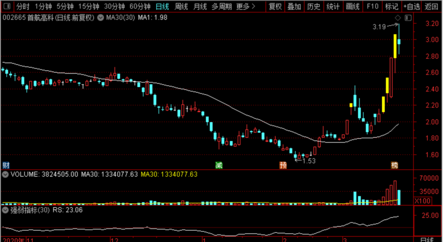Expand the MA30 indicator dropdown beside the stock name

tap(100, 18)
